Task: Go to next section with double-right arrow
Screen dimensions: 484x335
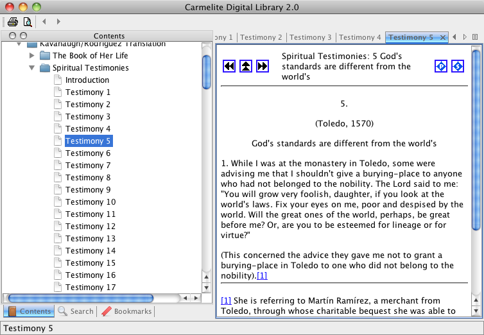Action: pyautogui.click(x=262, y=66)
